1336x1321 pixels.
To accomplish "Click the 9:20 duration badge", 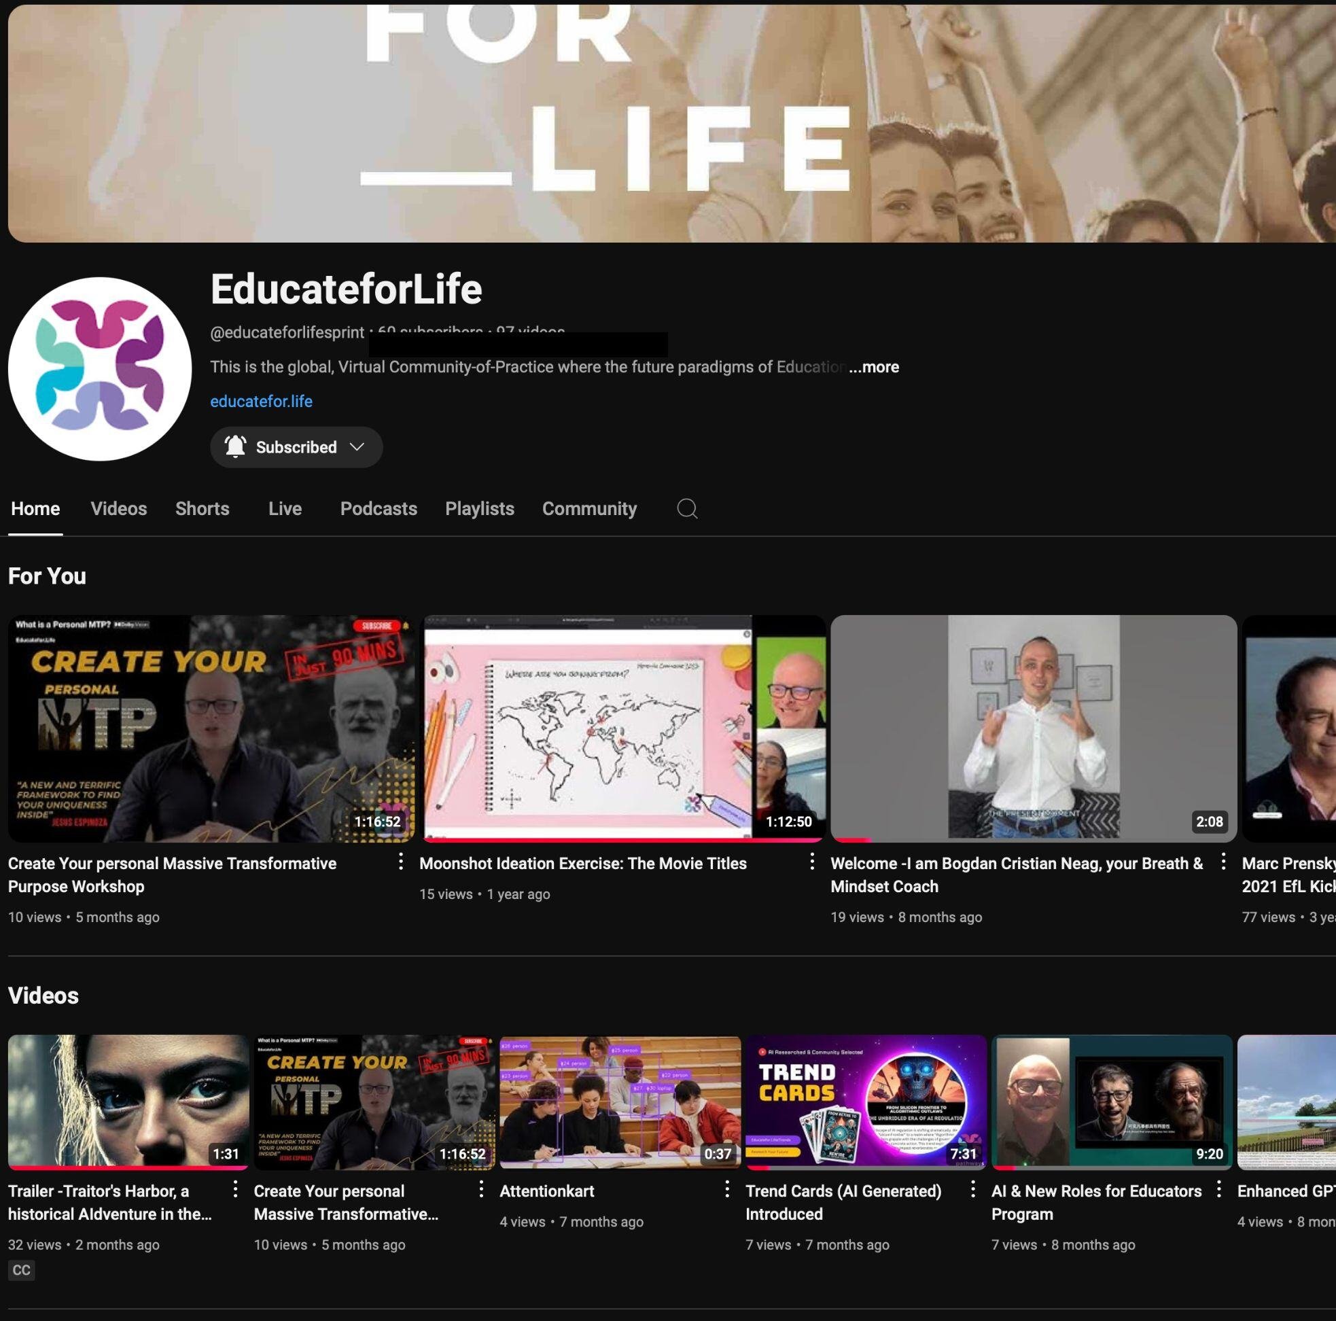I will pos(1210,1154).
